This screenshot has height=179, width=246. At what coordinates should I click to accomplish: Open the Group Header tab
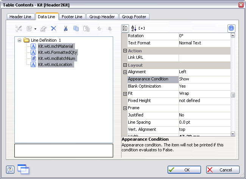point(102,17)
